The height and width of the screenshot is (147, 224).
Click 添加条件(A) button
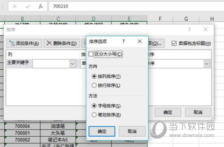point(24,43)
